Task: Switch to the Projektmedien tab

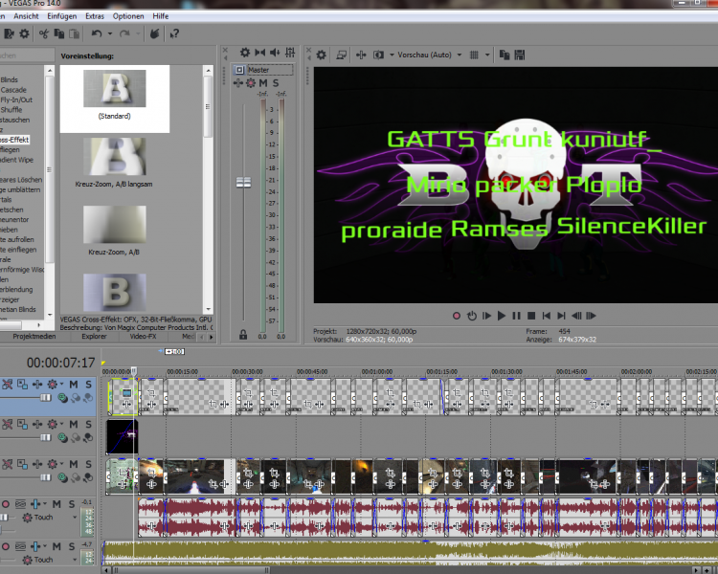Action: pos(34,337)
